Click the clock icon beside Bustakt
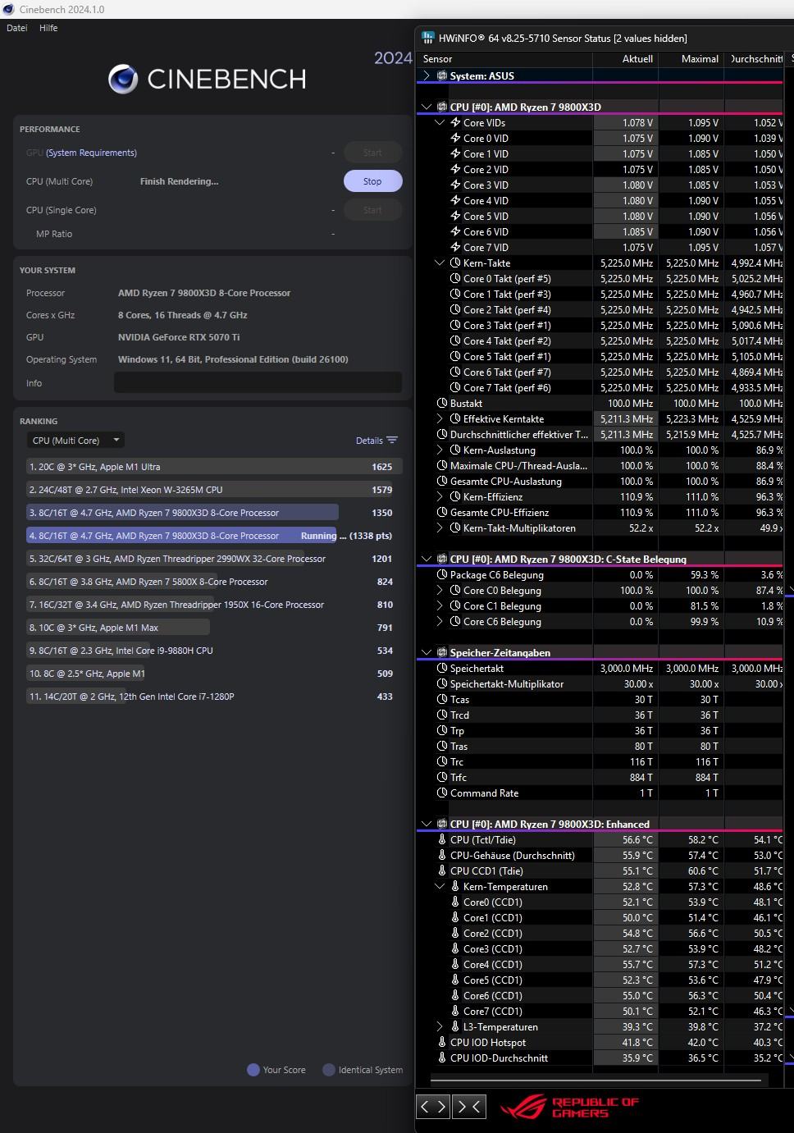 tap(442, 403)
